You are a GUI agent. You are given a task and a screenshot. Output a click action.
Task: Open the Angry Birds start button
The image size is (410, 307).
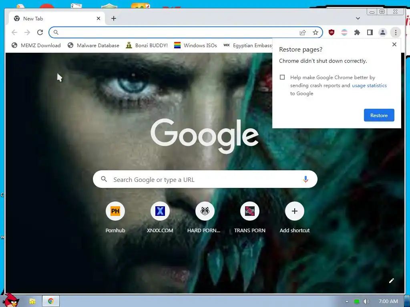click(x=10, y=300)
